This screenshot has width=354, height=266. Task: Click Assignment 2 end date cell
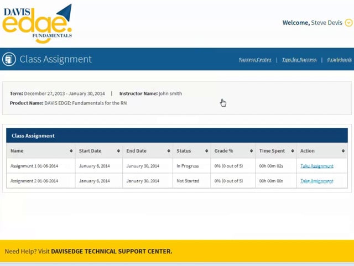pyautogui.click(x=148, y=181)
